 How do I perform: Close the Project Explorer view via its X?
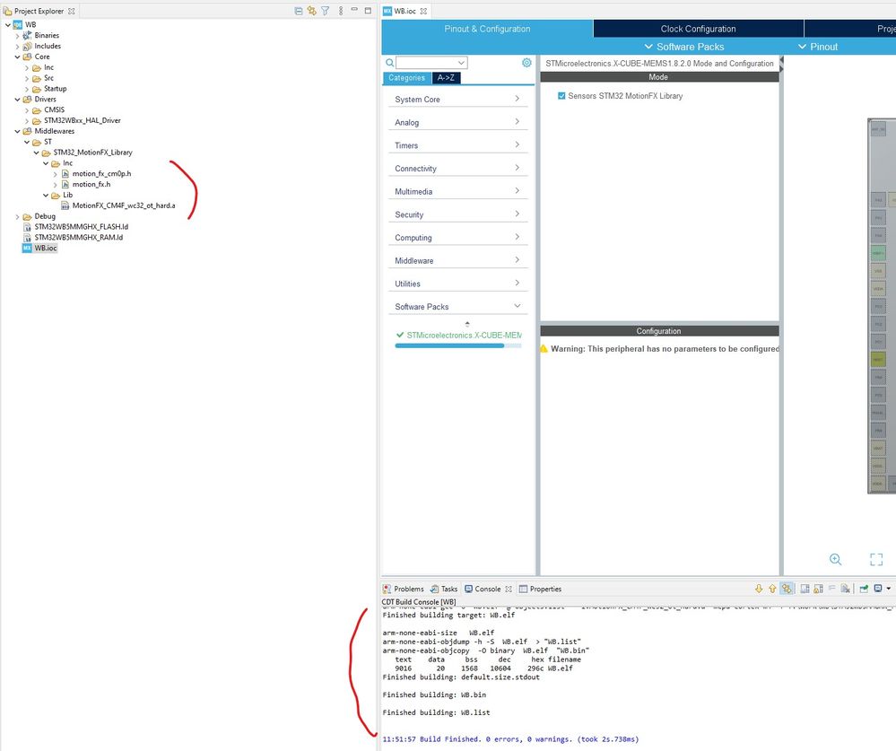point(72,11)
